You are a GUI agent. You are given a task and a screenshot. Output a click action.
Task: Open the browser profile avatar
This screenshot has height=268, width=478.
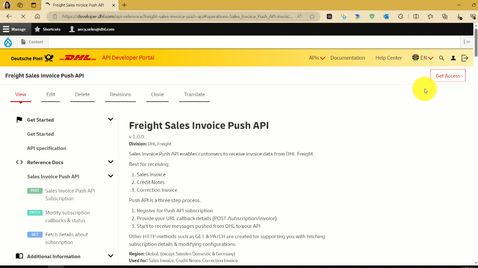coord(7,5)
